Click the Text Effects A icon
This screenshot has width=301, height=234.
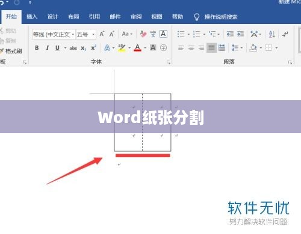coord(107,47)
